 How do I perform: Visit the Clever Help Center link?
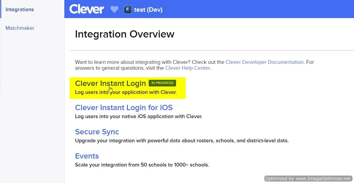click(188, 68)
